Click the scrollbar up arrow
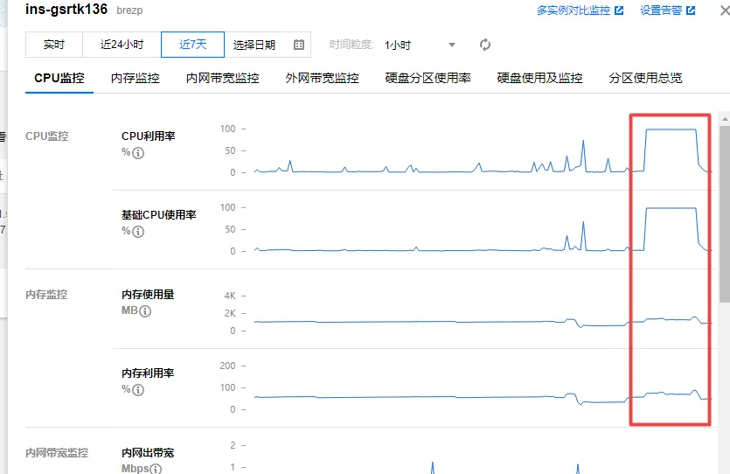Image resolution: width=730 pixels, height=474 pixels. click(x=725, y=119)
